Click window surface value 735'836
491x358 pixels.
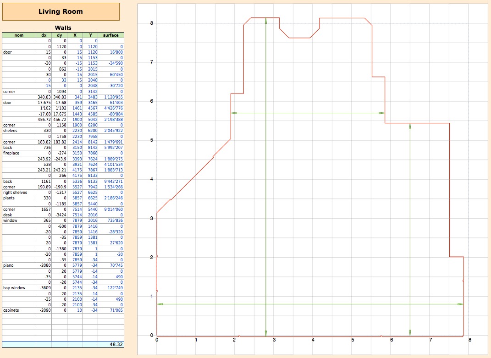tap(116, 220)
